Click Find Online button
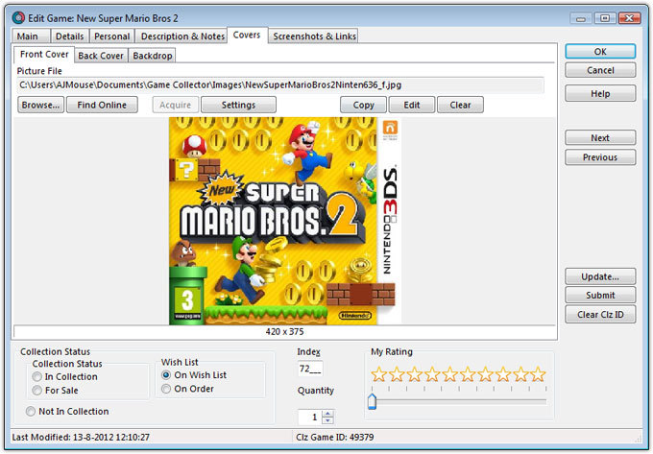Screen dimensions: 653x454 pyautogui.click(x=102, y=105)
